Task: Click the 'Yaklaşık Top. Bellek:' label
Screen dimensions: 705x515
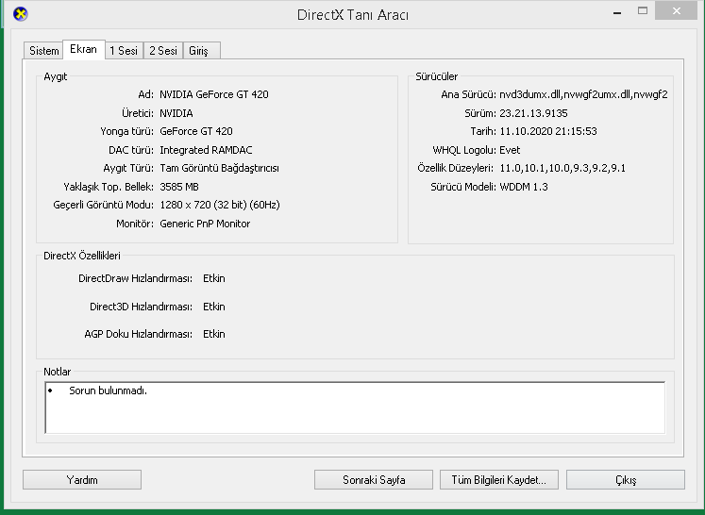Action: tap(109, 187)
